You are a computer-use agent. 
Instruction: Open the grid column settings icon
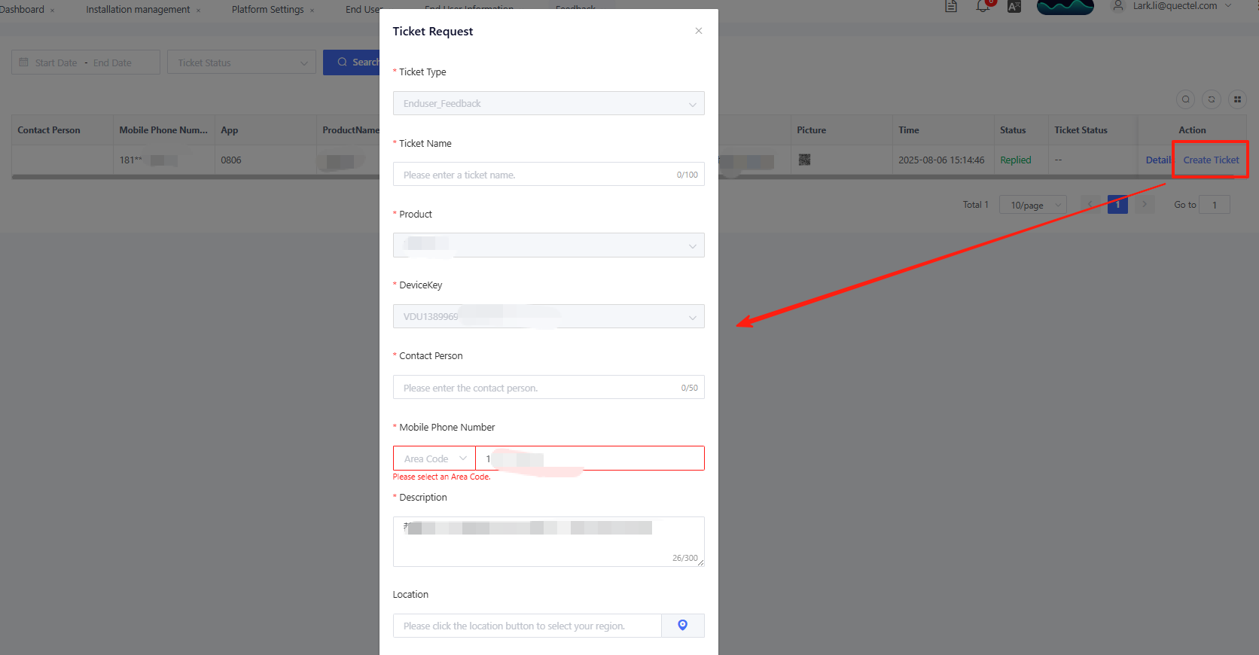tap(1237, 99)
